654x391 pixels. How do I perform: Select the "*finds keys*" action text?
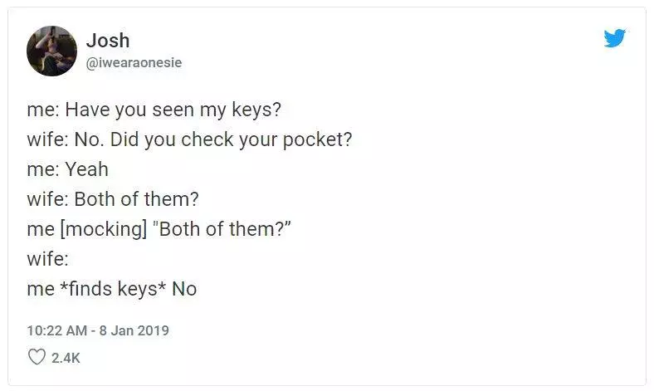pos(114,289)
